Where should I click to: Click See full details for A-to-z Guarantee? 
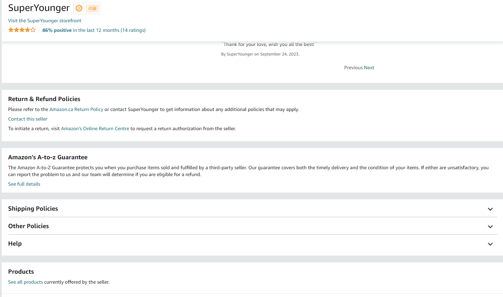click(x=24, y=184)
